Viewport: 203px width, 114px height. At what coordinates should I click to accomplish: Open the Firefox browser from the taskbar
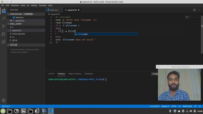(x=16, y=111)
